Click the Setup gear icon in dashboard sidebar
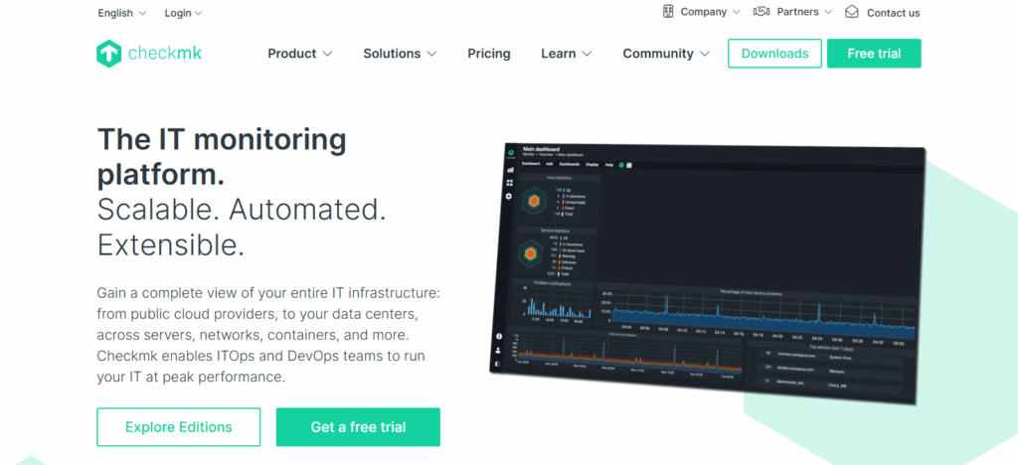This screenshot has width=1018, height=465. (x=510, y=196)
